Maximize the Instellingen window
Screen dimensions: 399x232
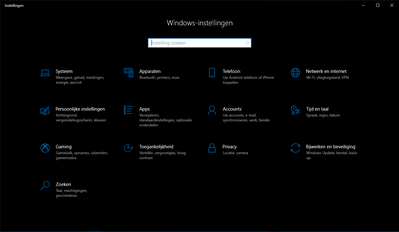[x=377, y=5]
